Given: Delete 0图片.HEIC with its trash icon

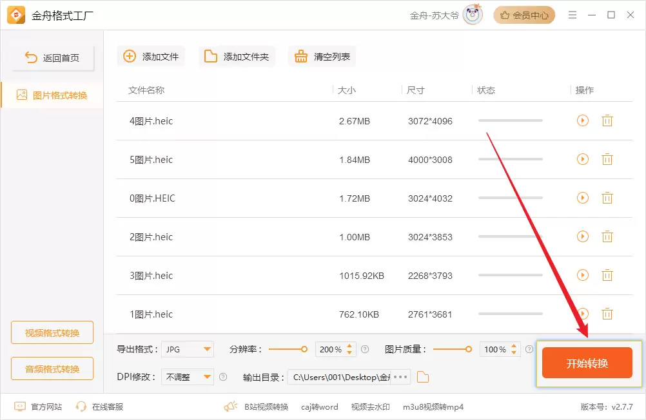Looking at the screenshot, I should click(607, 198).
